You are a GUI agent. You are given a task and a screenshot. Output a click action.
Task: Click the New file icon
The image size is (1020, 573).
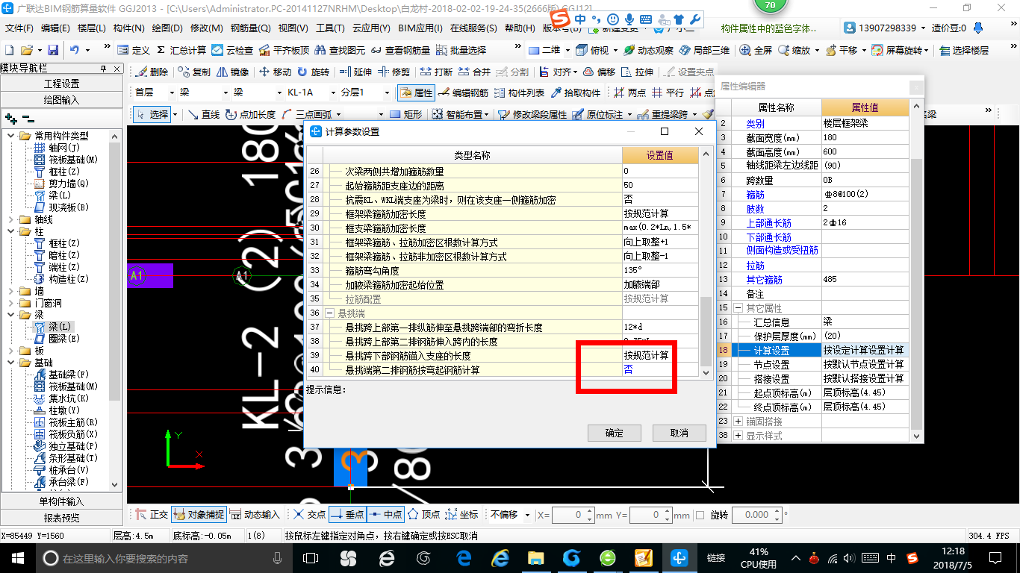pyautogui.click(x=10, y=50)
